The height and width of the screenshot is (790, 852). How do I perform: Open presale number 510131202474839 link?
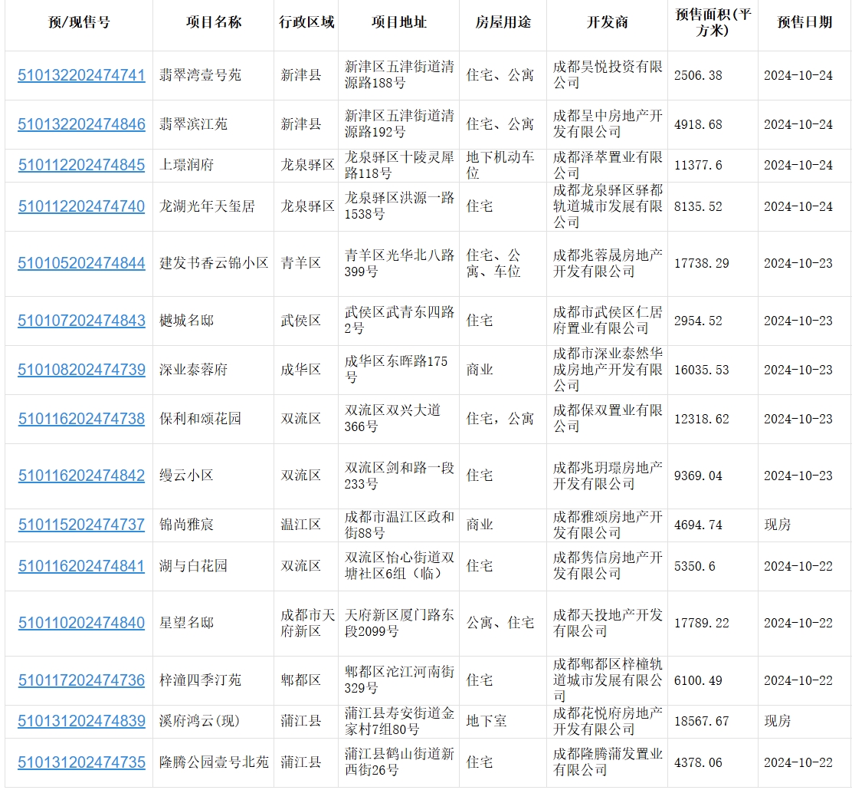(x=81, y=721)
